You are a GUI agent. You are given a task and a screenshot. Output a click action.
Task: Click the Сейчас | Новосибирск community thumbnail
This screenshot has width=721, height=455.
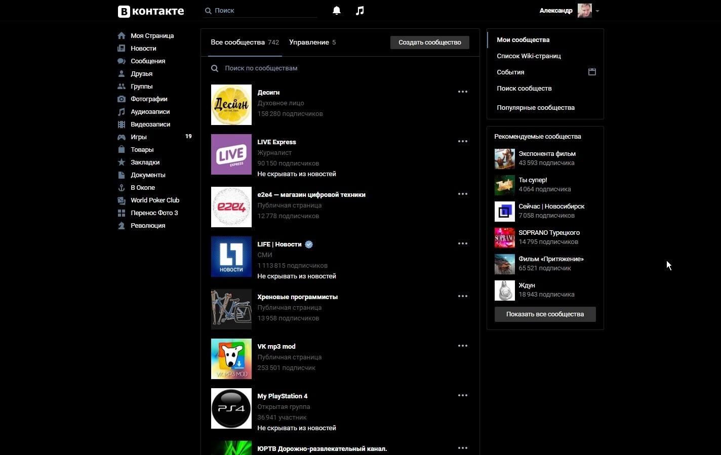pyautogui.click(x=505, y=212)
